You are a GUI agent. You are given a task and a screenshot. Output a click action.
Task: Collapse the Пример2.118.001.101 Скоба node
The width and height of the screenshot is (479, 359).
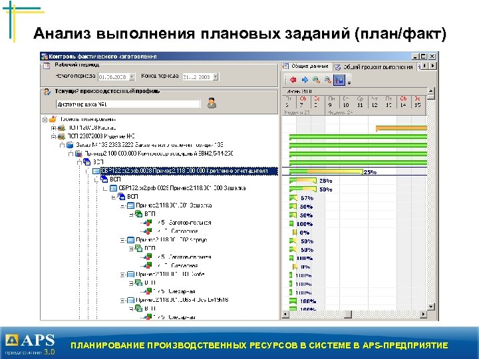tap(122, 275)
